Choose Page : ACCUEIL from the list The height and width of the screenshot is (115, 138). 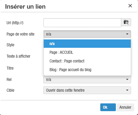(87, 52)
